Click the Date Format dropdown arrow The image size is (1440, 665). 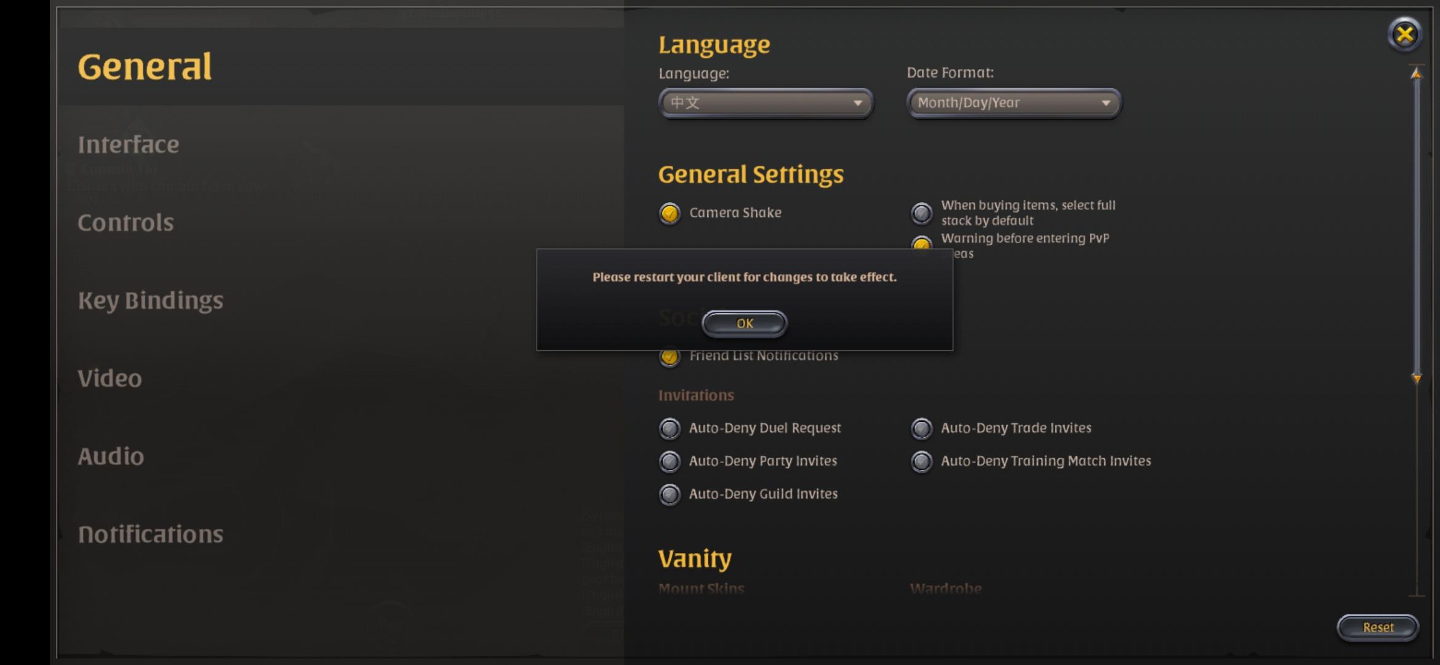(1105, 103)
